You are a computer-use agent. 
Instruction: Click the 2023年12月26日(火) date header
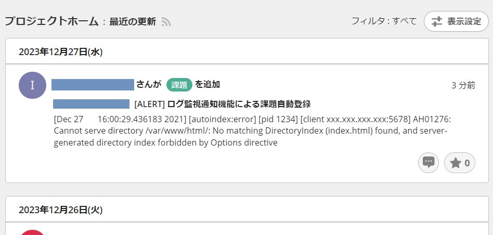(x=60, y=210)
